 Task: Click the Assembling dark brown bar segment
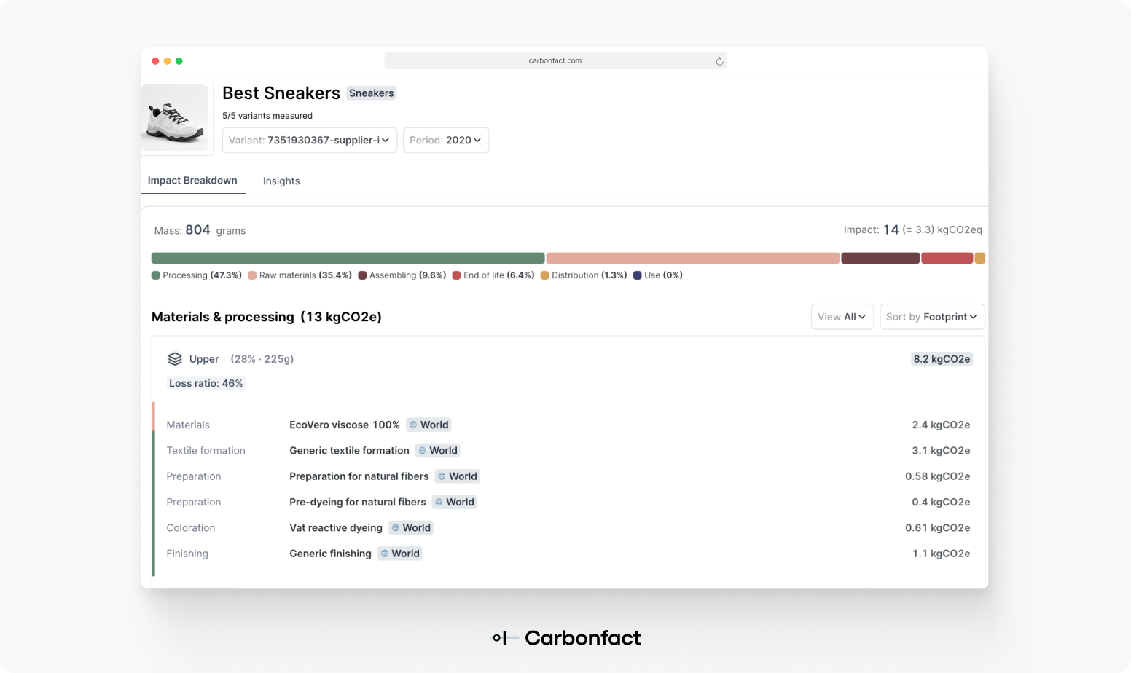tap(880, 259)
